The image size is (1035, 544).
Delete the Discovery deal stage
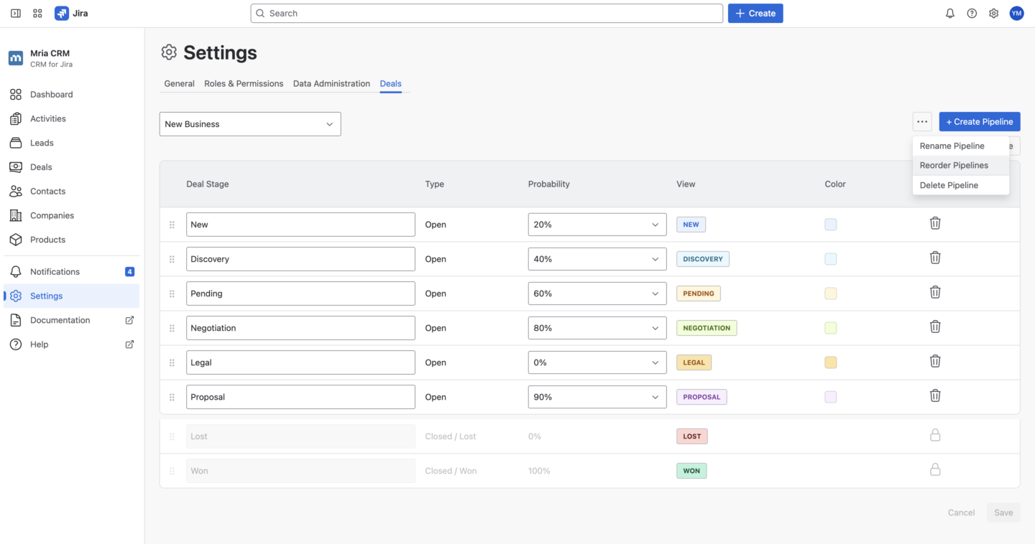pos(935,257)
